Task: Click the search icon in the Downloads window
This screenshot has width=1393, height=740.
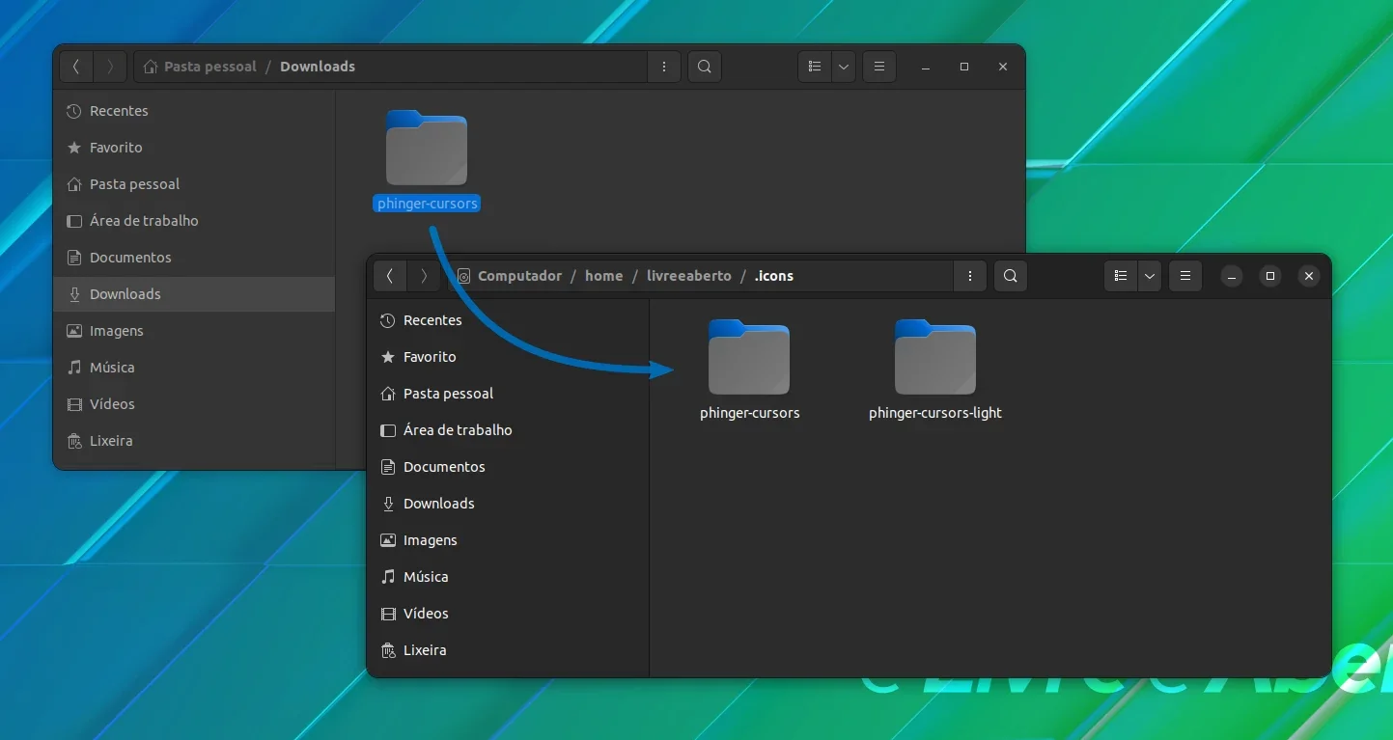Action: click(705, 67)
